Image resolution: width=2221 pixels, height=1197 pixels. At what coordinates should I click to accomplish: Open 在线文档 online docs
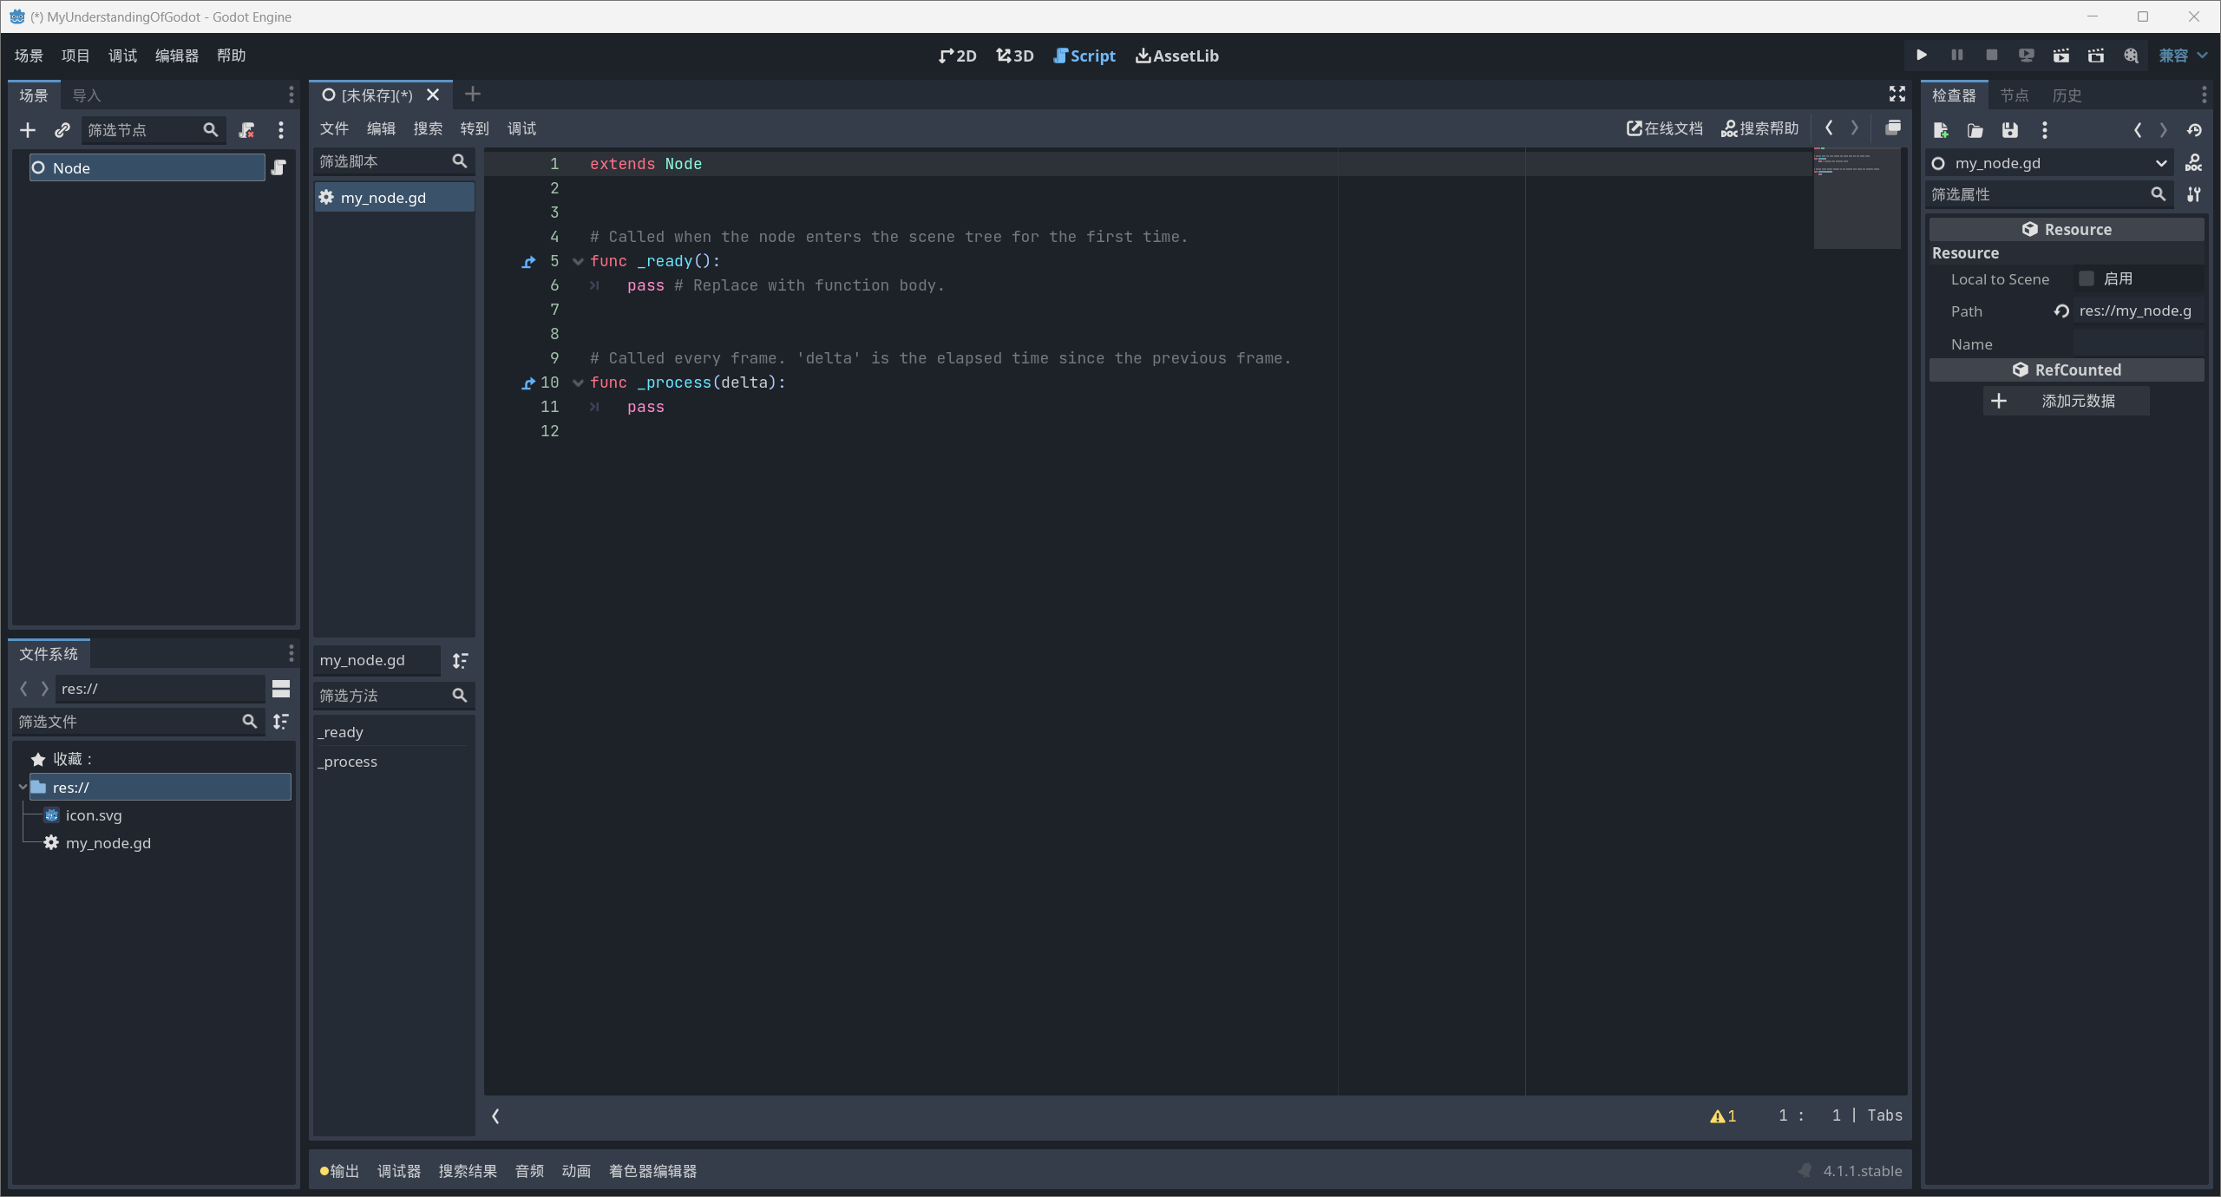[x=1665, y=128]
